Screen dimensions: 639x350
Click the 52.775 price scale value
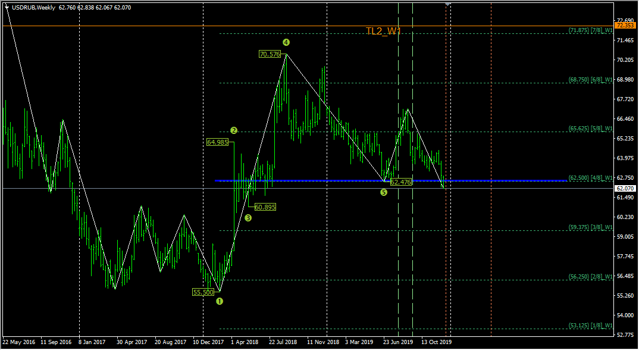click(625, 335)
